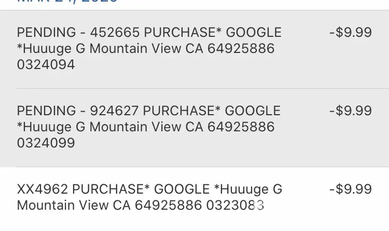Tap the -$9.99 amount for transaction 924627
Image resolution: width=389 pixels, height=231 pixels.
point(351,111)
